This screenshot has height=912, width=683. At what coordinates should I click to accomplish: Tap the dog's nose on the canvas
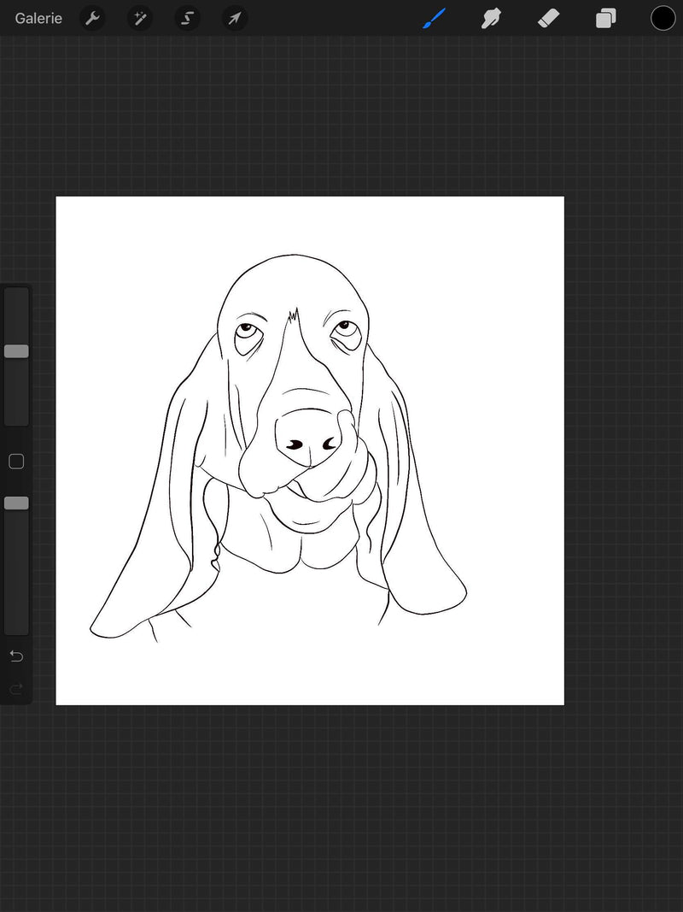pyautogui.click(x=308, y=434)
